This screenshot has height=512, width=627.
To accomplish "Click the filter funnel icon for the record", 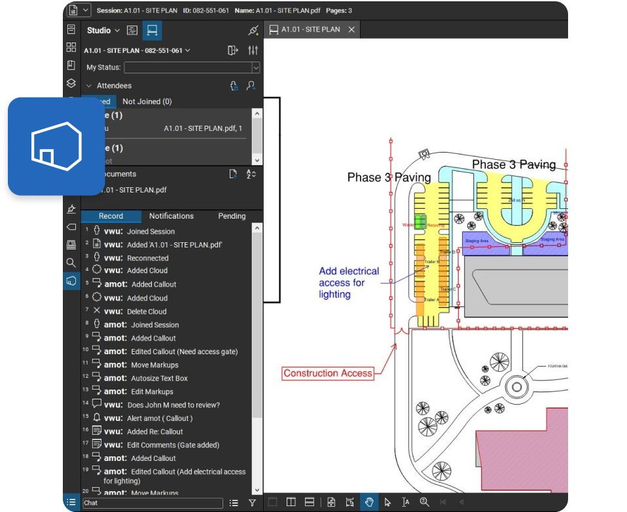I will (x=253, y=503).
